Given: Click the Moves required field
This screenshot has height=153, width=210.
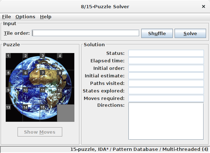Looking at the screenshot, I should pyautogui.click(x=166, y=98).
